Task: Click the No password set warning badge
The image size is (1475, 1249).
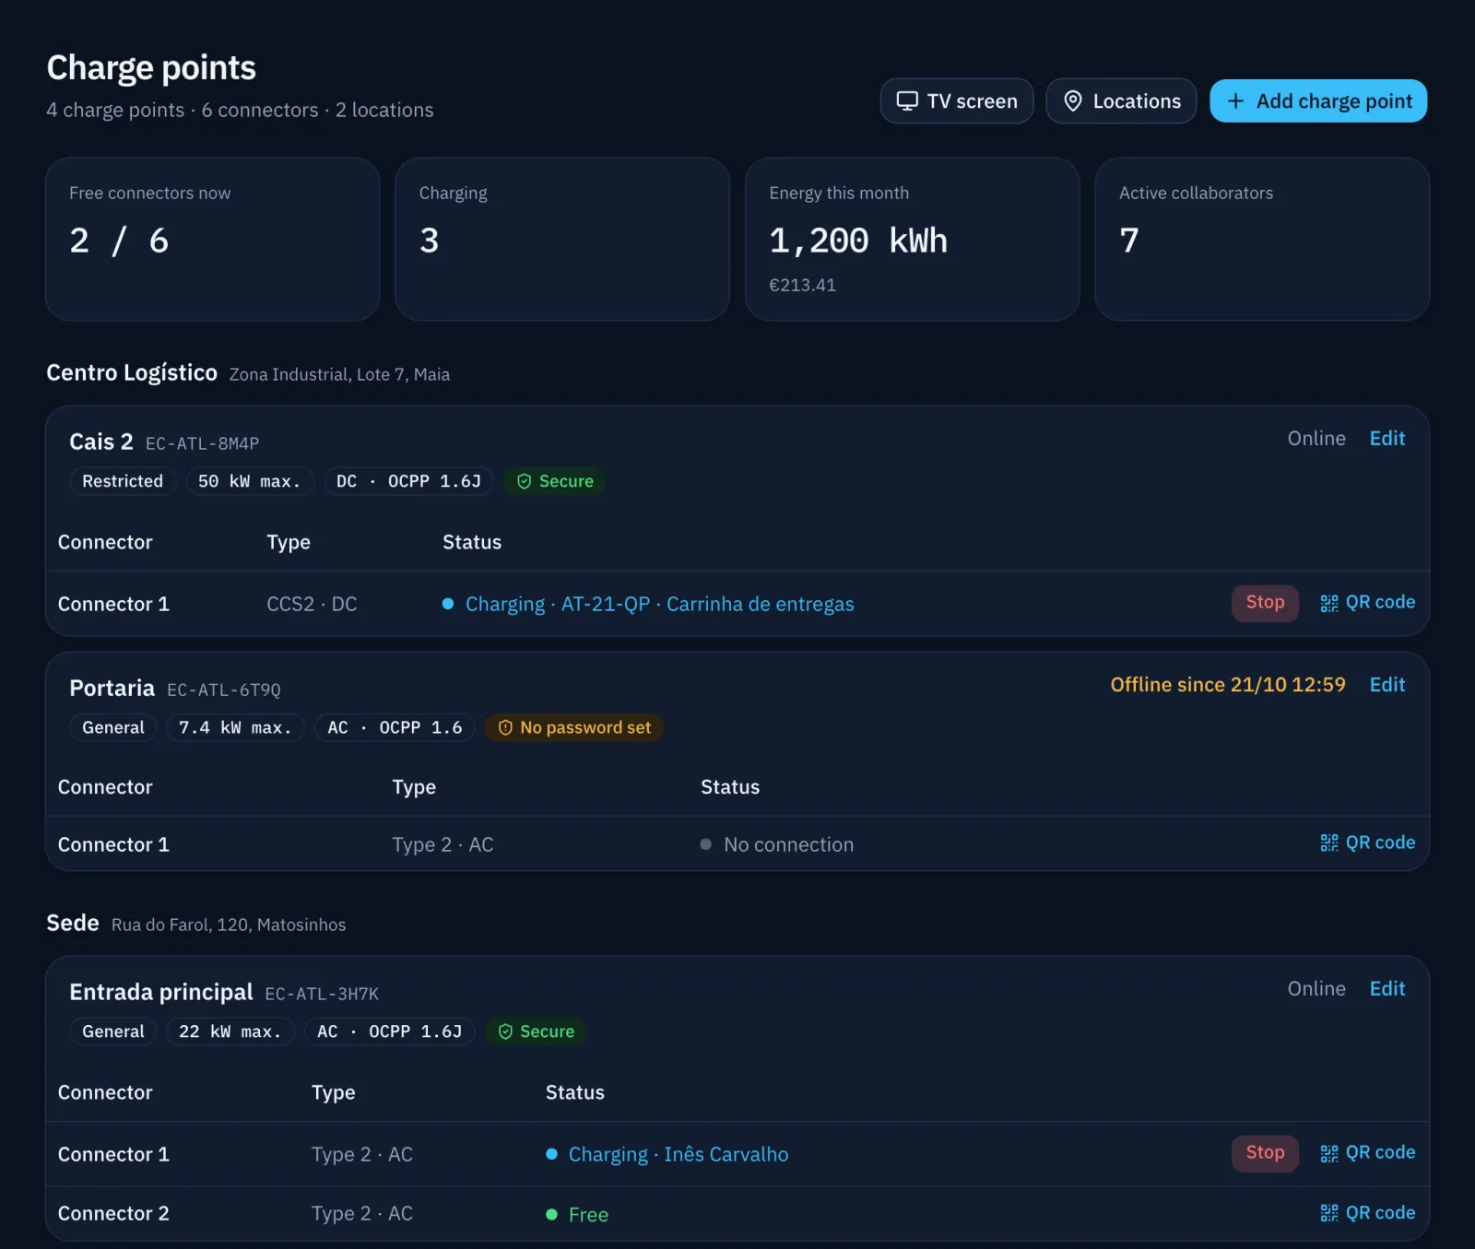Action: click(x=573, y=727)
